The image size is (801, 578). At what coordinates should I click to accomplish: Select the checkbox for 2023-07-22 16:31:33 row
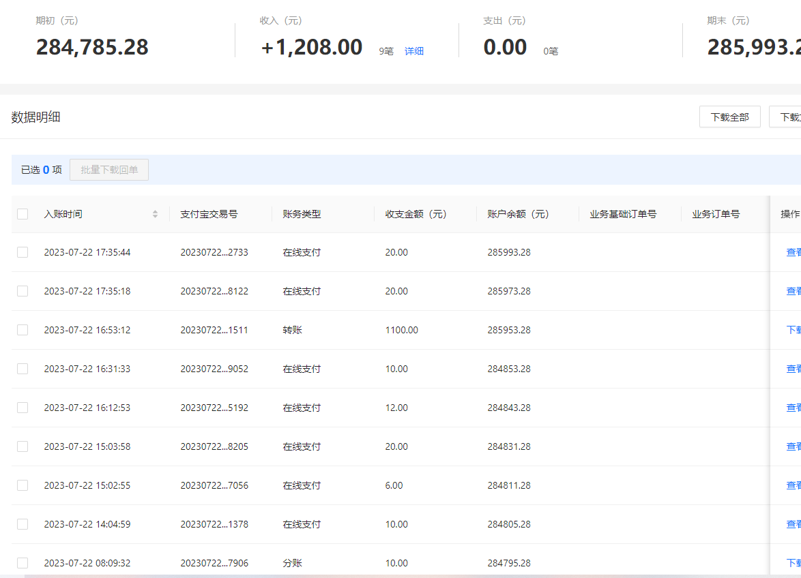23,369
